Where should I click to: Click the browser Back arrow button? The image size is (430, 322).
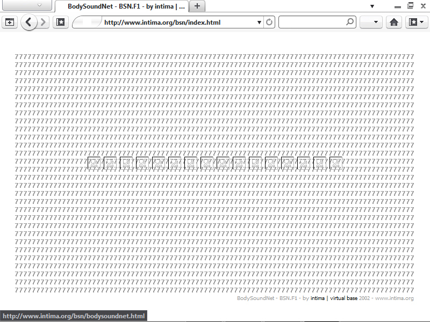point(28,23)
